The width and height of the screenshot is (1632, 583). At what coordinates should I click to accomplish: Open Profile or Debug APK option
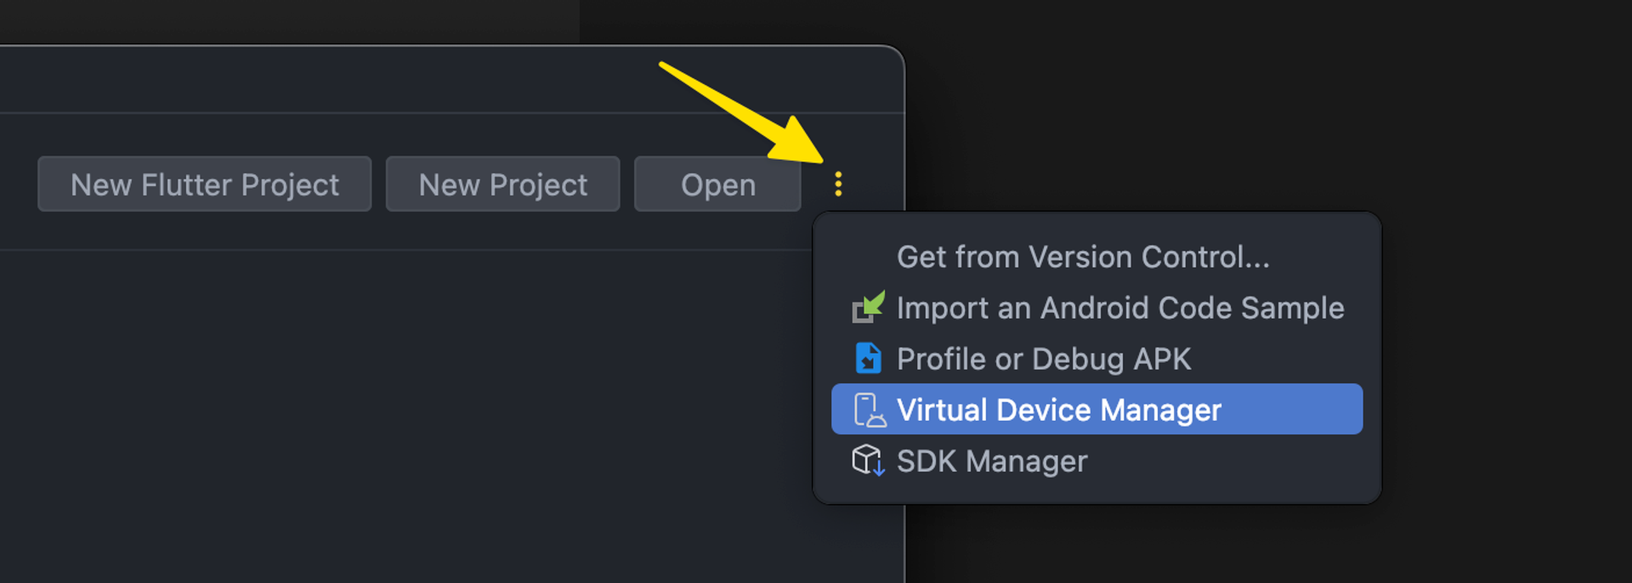click(x=1096, y=359)
